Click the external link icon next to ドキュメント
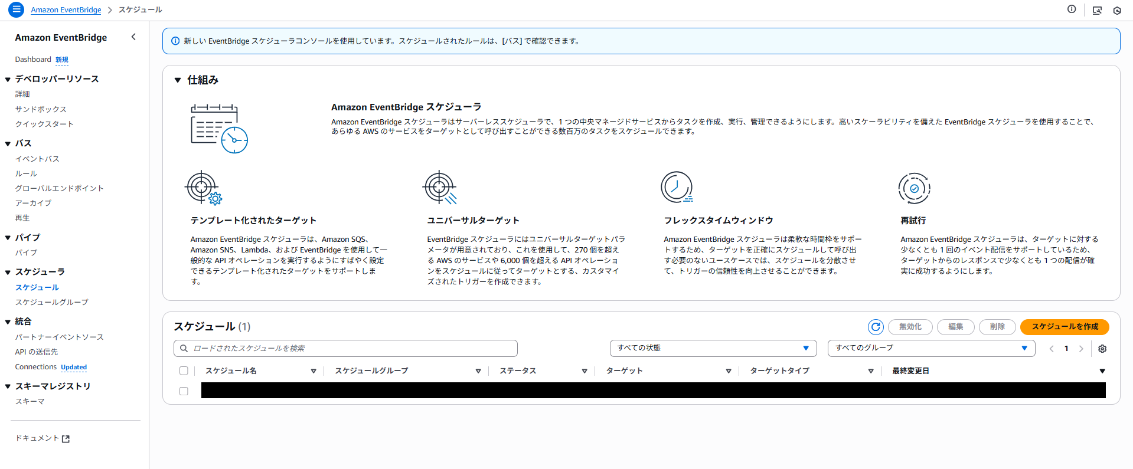 pyautogui.click(x=66, y=439)
